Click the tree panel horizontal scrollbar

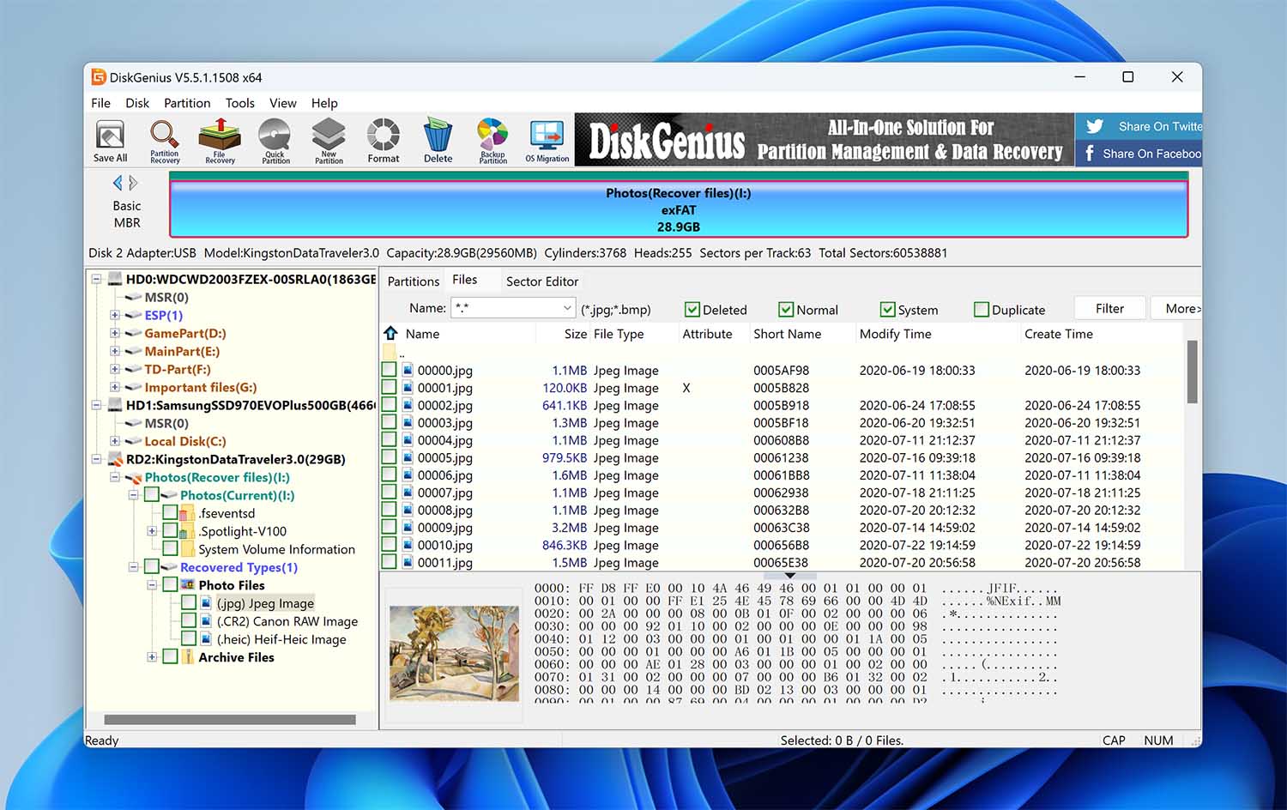coord(230,720)
